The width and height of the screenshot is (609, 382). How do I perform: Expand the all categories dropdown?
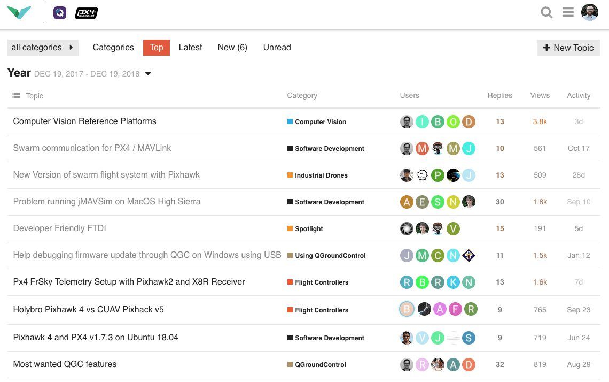click(43, 48)
